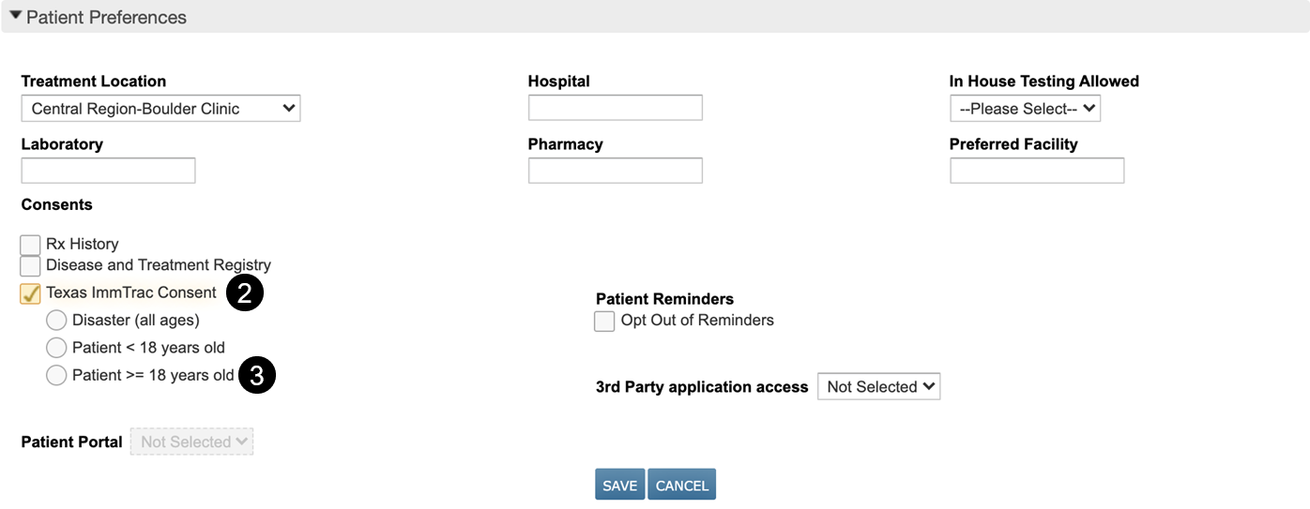Click inside the Pharmacy input field
Screen dimensions: 1310x509
[615, 171]
